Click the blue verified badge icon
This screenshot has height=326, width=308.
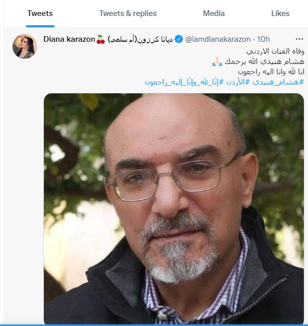179,39
